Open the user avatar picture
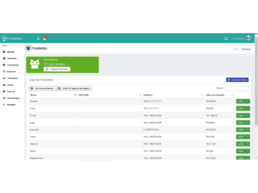The width and height of the screenshot is (258, 193). point(248,38)
